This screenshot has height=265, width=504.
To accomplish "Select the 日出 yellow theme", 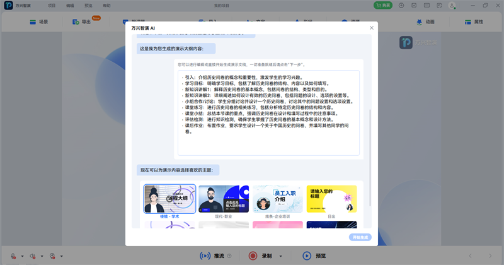I will (331, 199).
